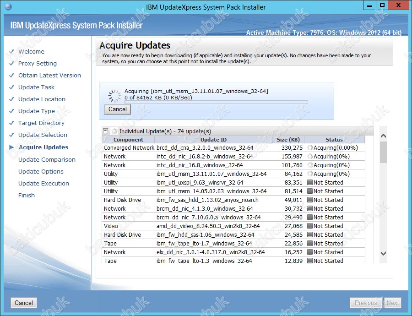Select update ID intc_dd_nic_16.8.2-b_windows_32-64

pos(205,157)
